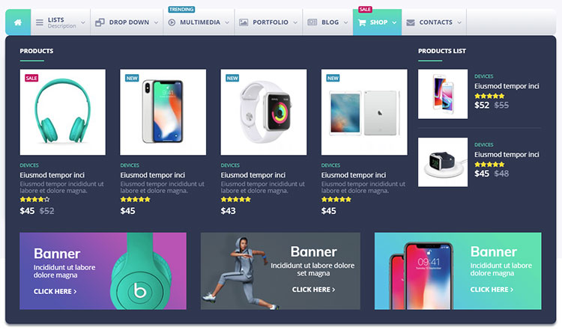
Task: Expand the Blog menu chevron
Action: point(345,22)
